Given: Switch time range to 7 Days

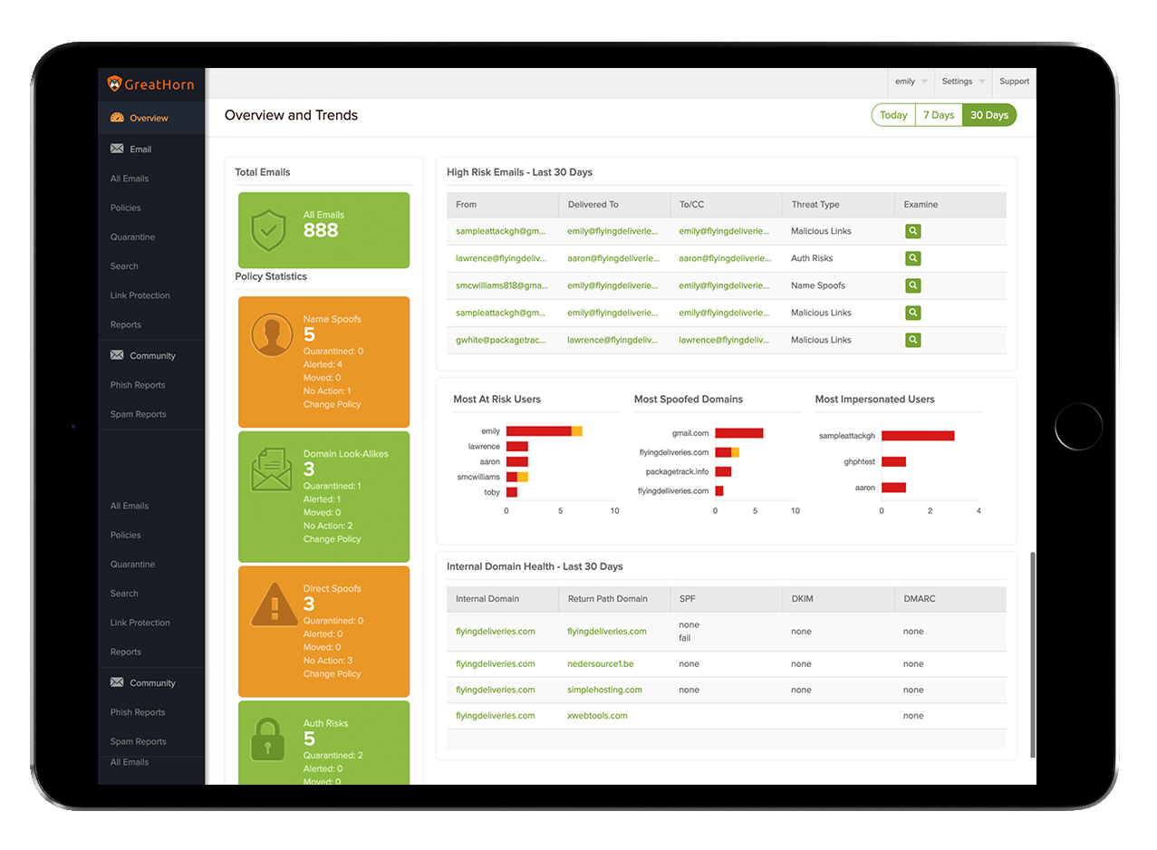Looking at the screenshot, I should pyautogui.click(x=939, y=115).
